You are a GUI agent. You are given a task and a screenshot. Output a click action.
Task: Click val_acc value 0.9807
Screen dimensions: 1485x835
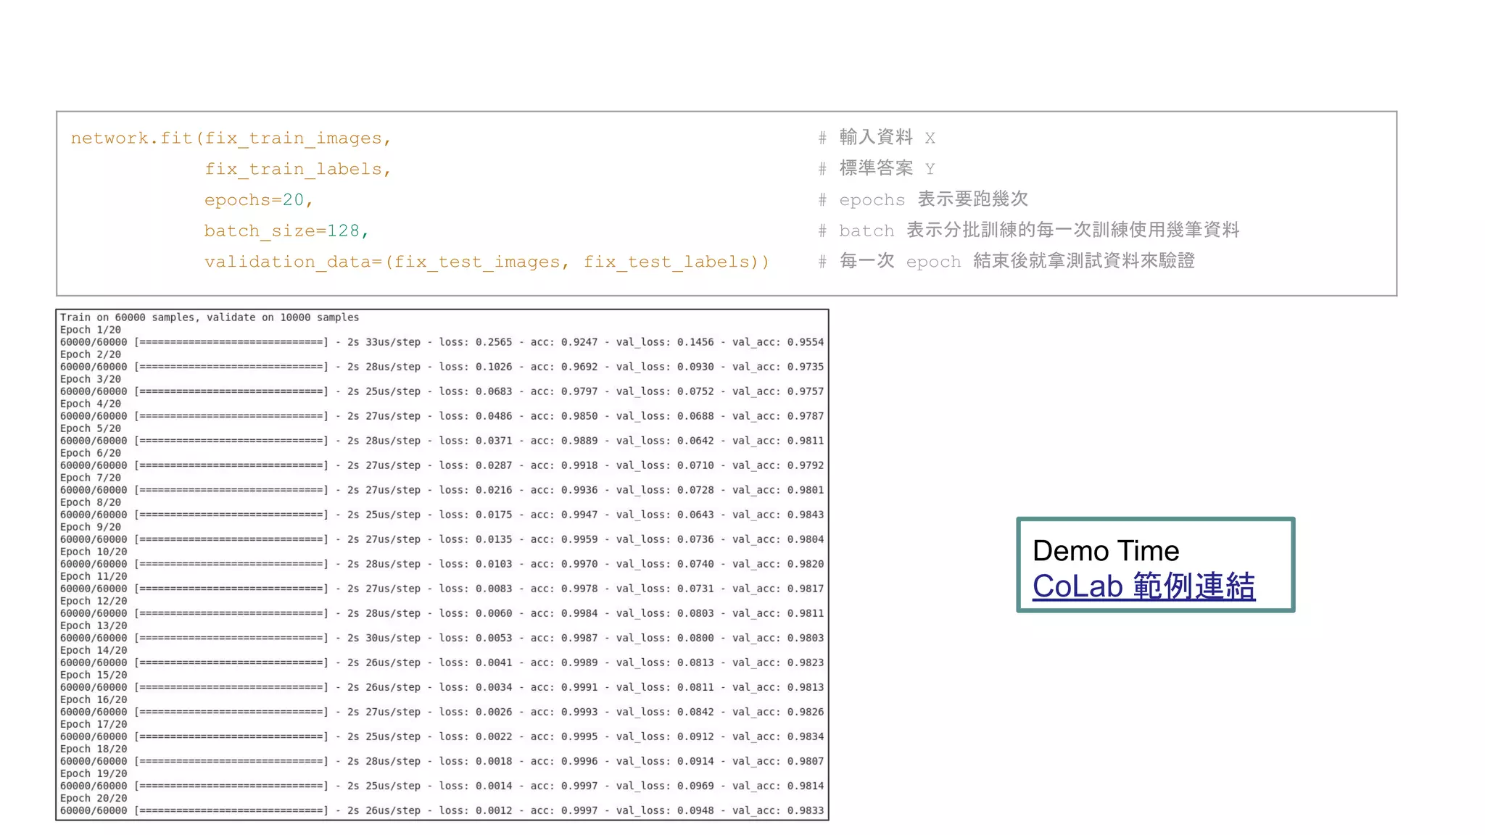806,761
